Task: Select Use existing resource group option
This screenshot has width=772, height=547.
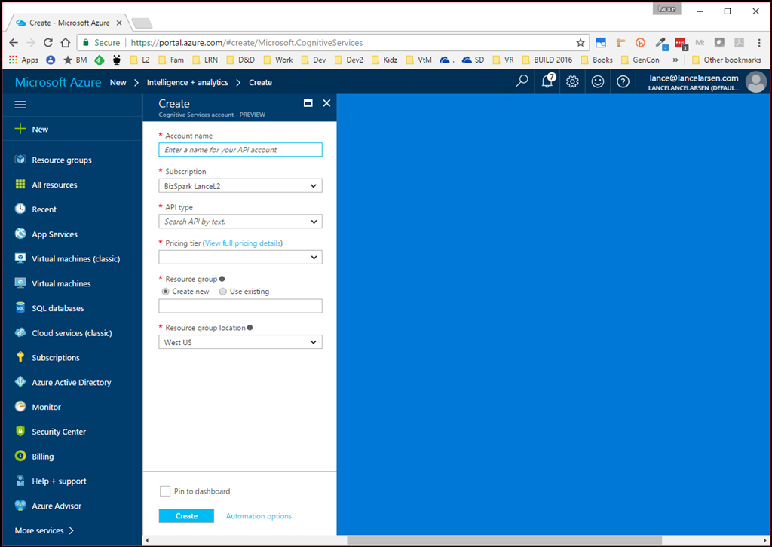Action: point(223,292)
